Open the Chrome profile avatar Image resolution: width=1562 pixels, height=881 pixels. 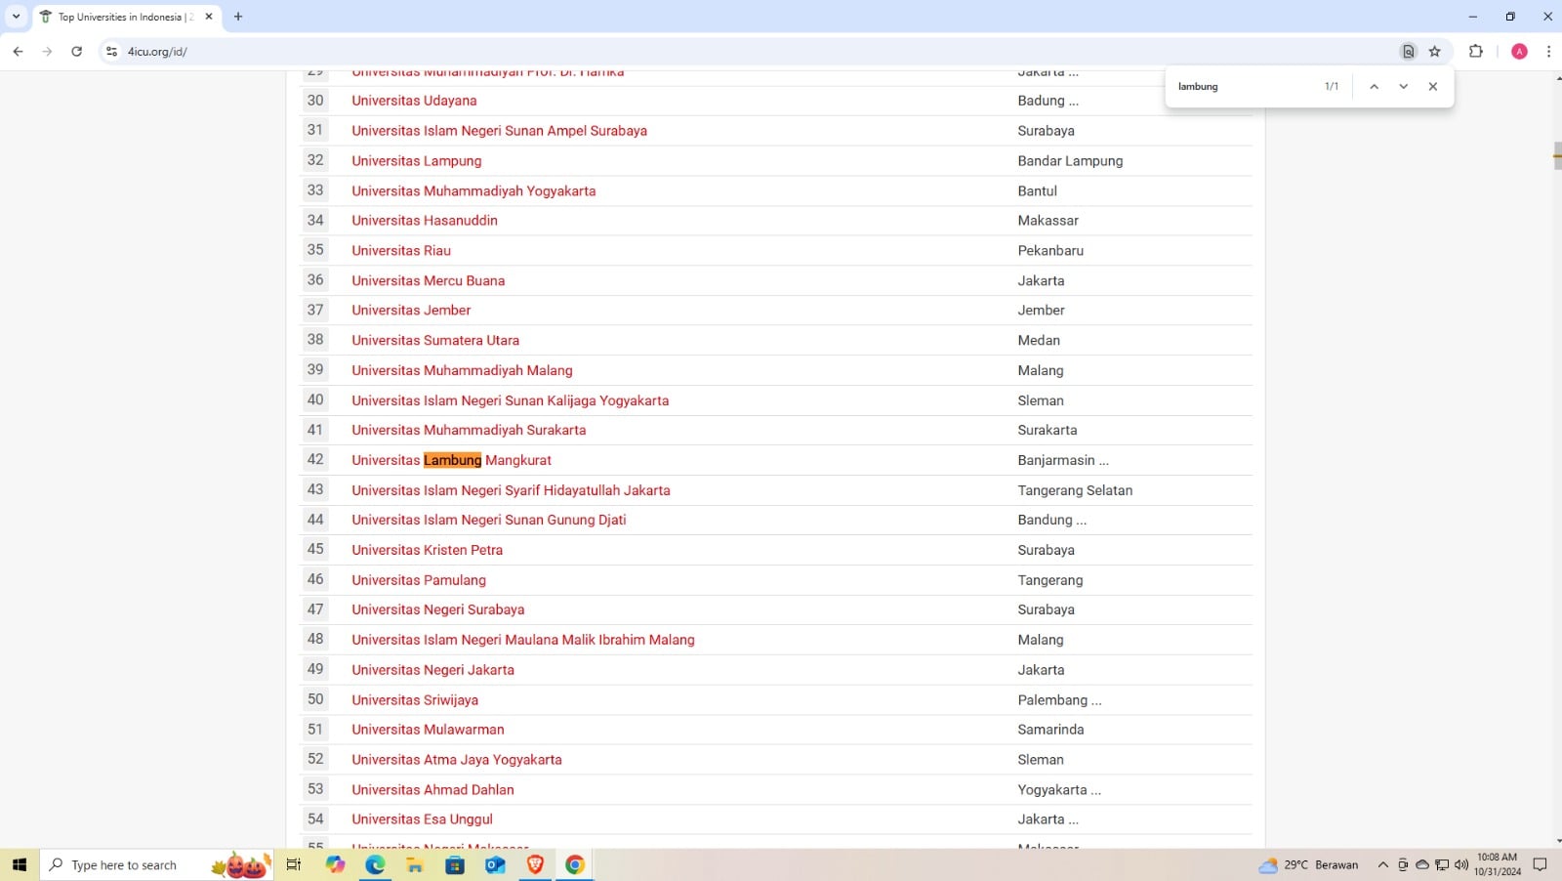click(1519, 52)
